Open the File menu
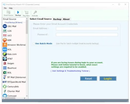Viewport: 130px width, 104px height. click(5, 8)
